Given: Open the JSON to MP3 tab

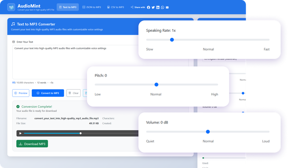Looking at the screenshot, I should pyautogui.click(x=92, y=7).
